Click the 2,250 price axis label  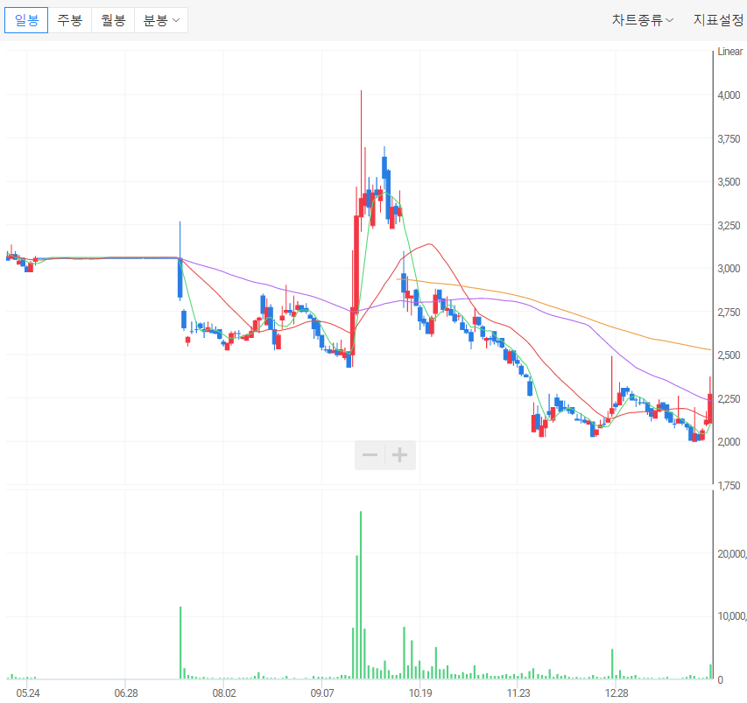pyautogui.click(x=729, y=398)
